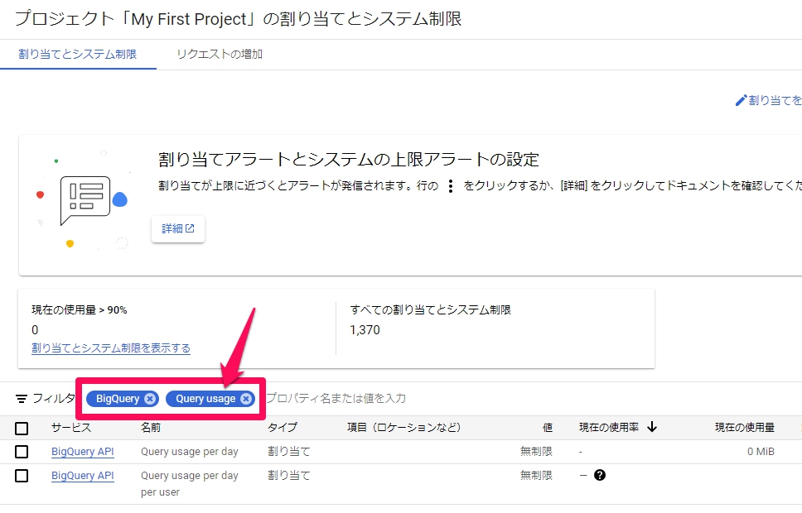Click the 名前 column header
Screen dimensions: 802x513
coord(151,428)
